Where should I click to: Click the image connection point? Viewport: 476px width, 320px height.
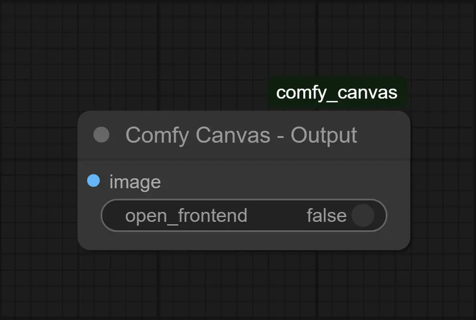point(93,182)
